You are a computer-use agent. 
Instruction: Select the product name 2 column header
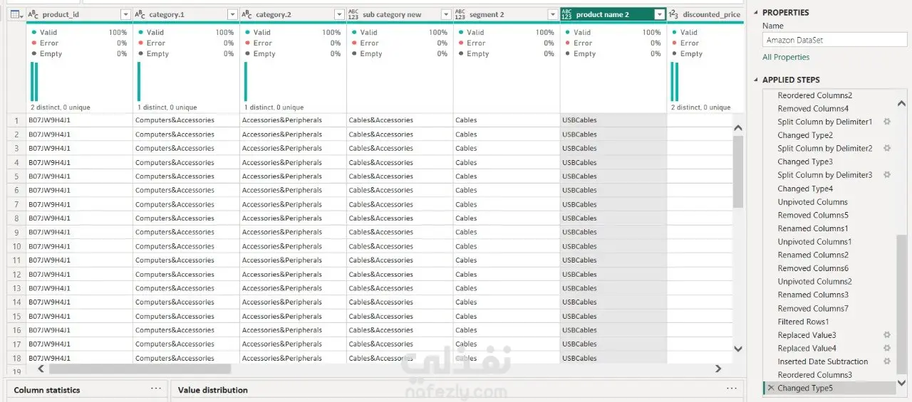point(613,14)
